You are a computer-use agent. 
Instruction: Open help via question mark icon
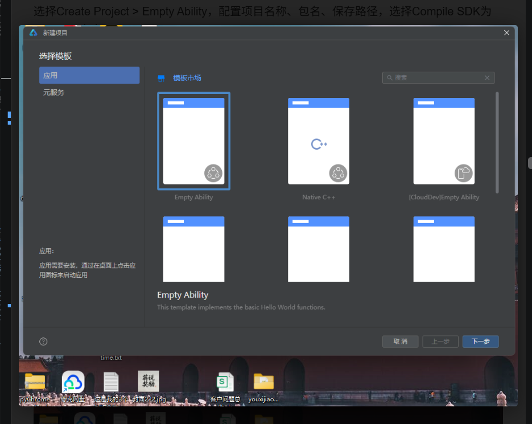[43, 341]
